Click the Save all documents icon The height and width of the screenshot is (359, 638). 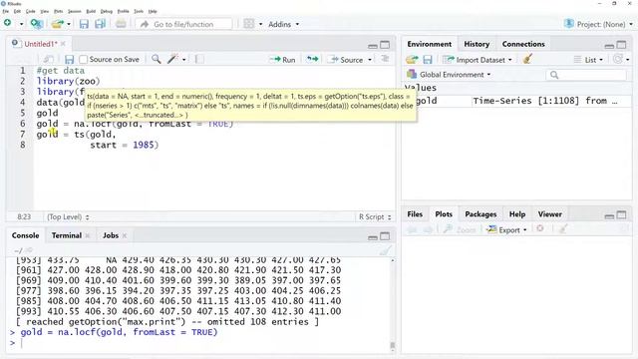pyautogui.click(x=100, y=24)
